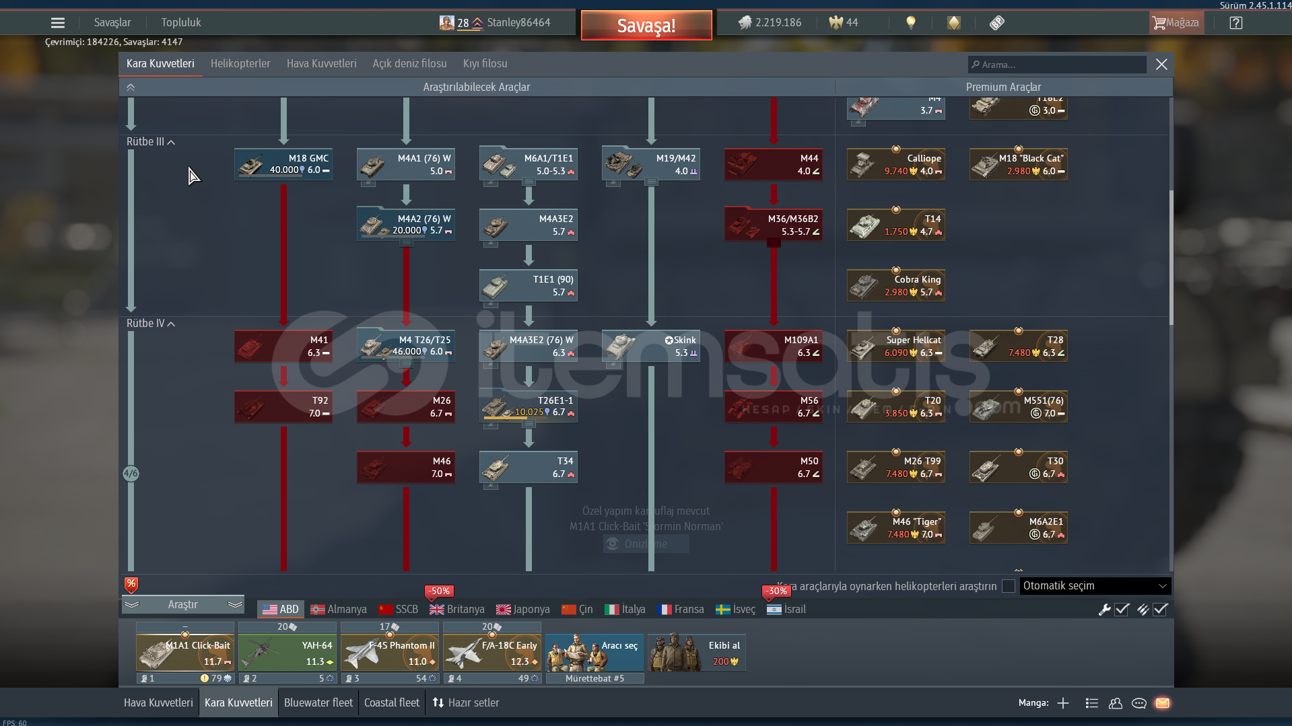This screenshot has height=726, width=1292.
Task: Click the gold warbond icon in the top bar
Action: click(x=953, y=23)
